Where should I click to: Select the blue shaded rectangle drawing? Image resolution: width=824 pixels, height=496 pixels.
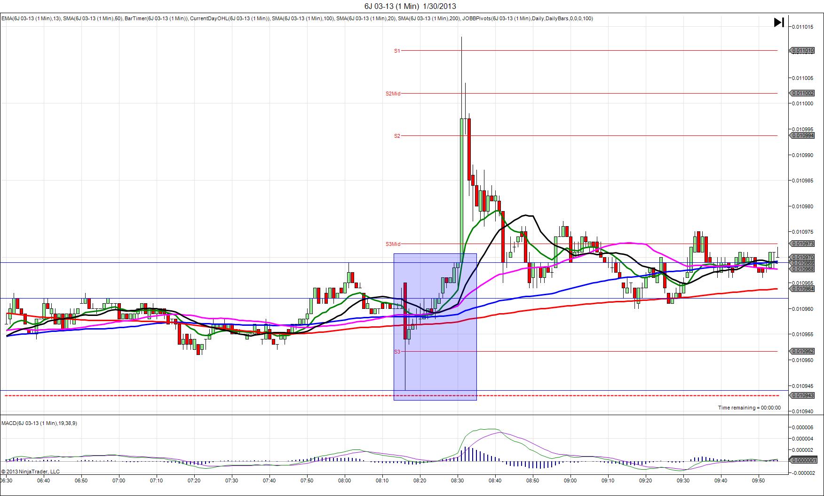pyautogui.click(x=435, y=327)
